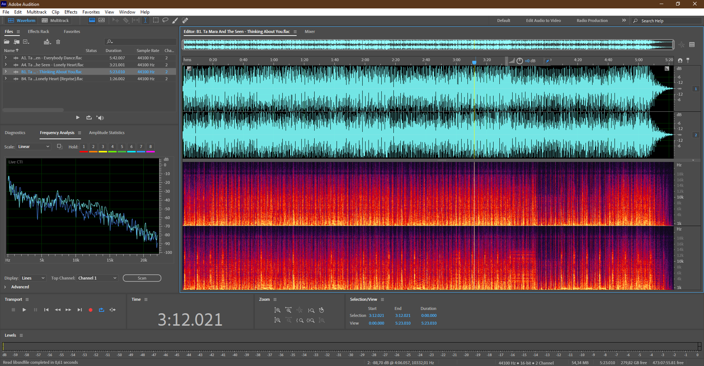Toggle channel 2 enable button
Screen dimensions: 704x366
click(696, 135)
